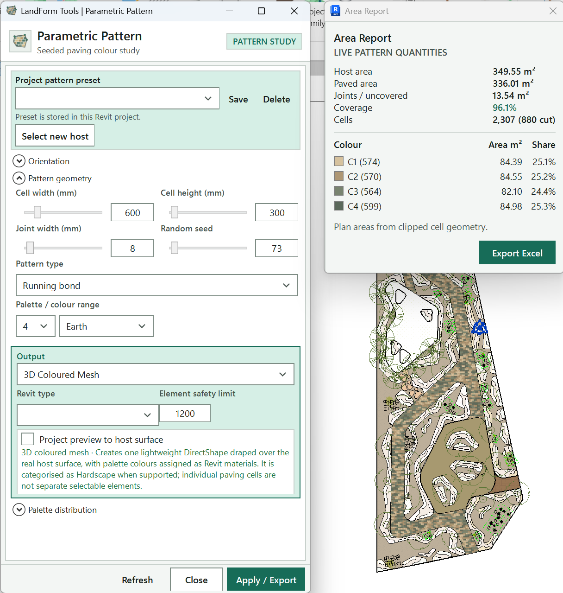Close the Area Report window
Screen dimensions: 563x593
point(553,11)
